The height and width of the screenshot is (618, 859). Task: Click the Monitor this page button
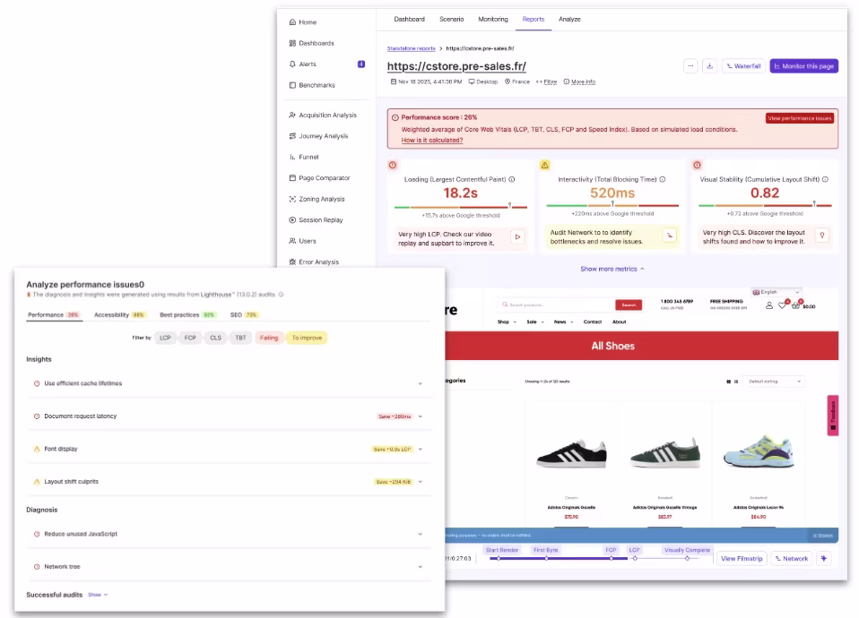804,66
